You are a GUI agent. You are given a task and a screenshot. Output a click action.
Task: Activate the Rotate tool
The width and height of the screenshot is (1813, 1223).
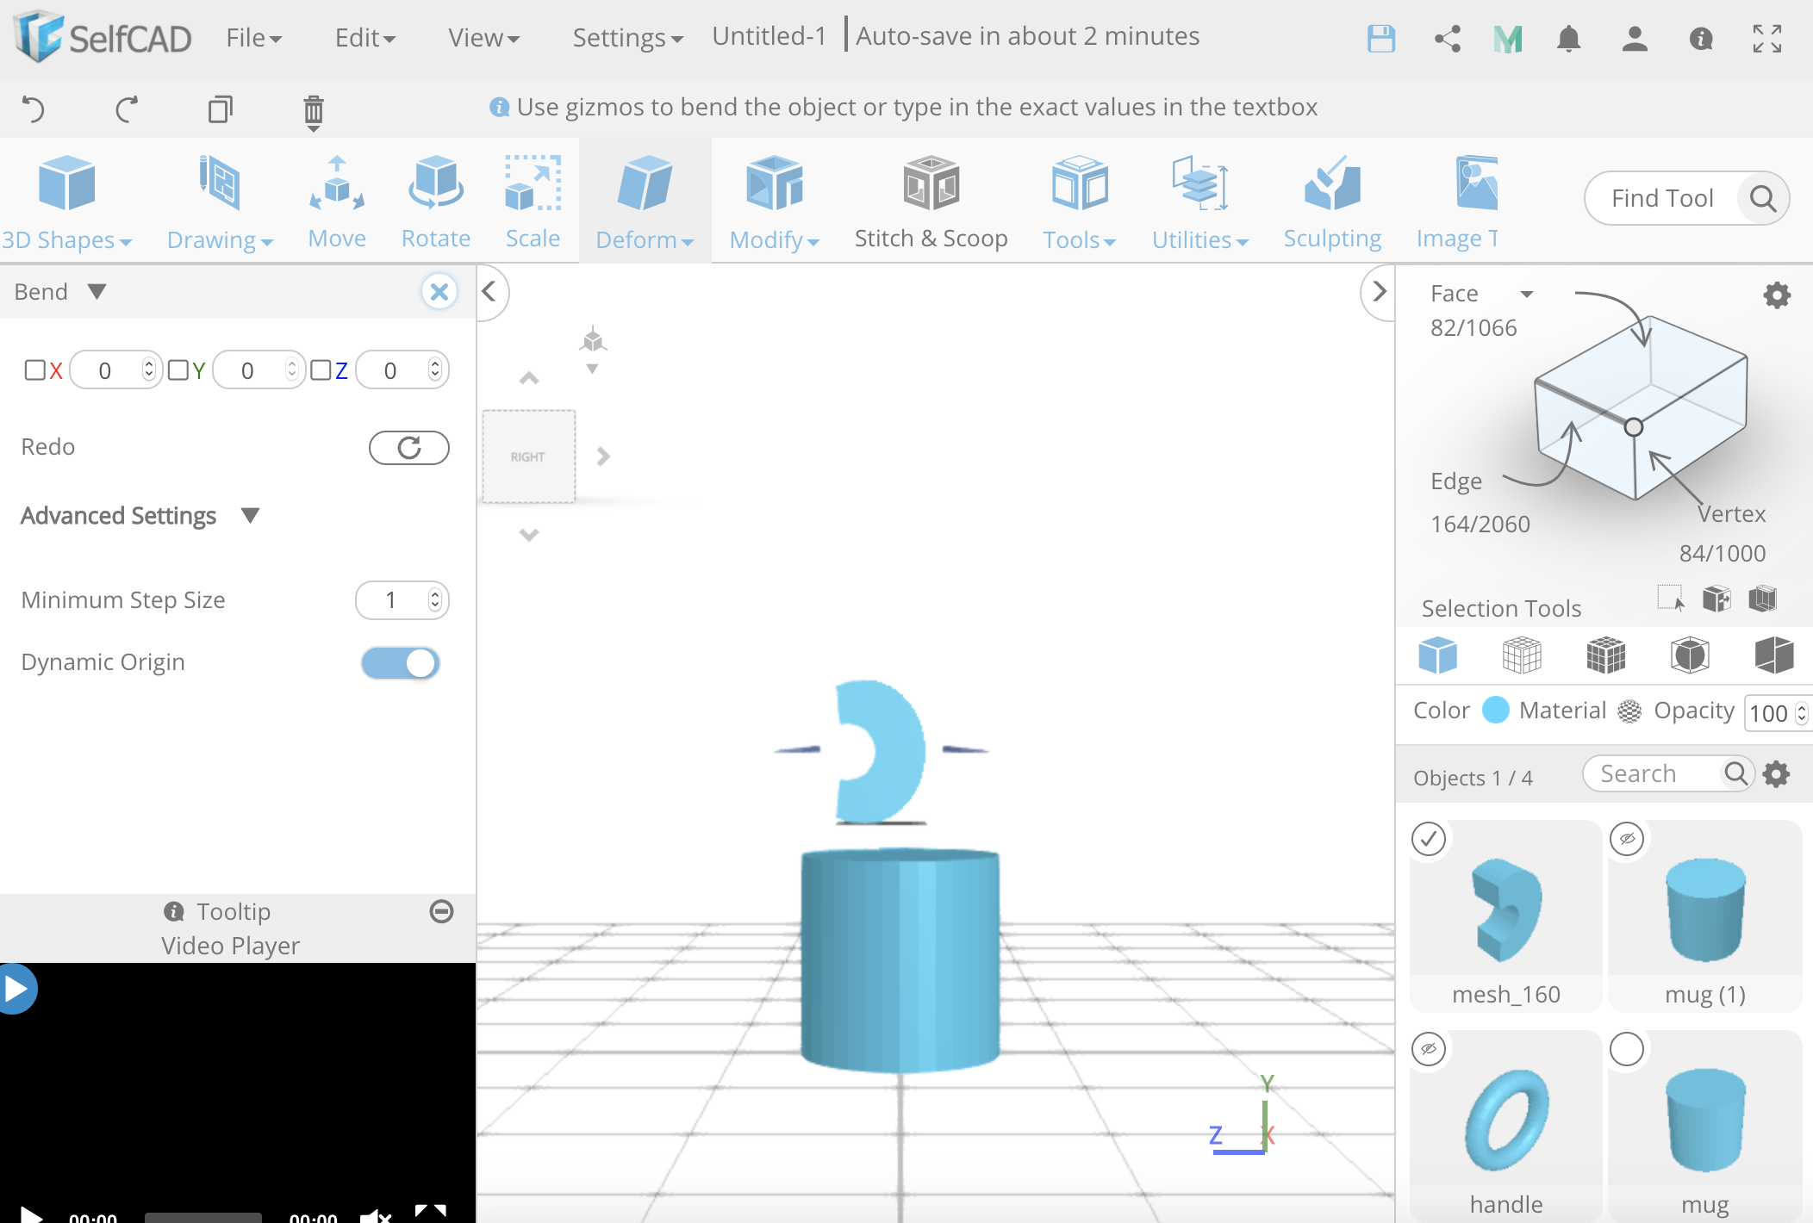pyautogui.click(x=435, y=200)
